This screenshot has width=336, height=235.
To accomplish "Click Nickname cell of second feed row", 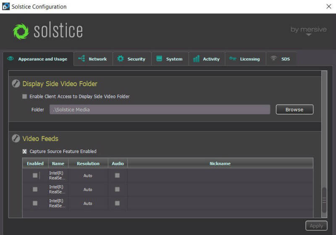I will click(x=220, y=190).
